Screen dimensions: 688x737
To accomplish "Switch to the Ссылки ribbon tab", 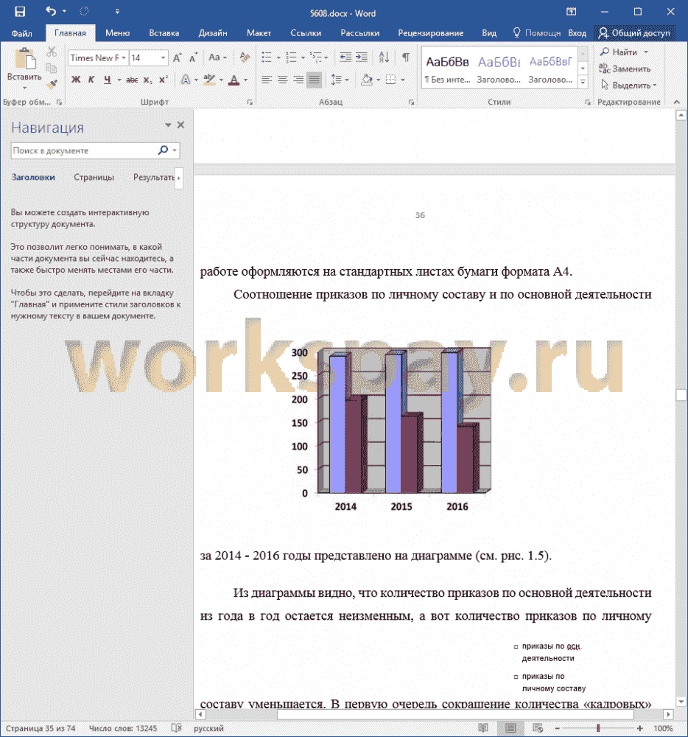I will coord(306,33).
